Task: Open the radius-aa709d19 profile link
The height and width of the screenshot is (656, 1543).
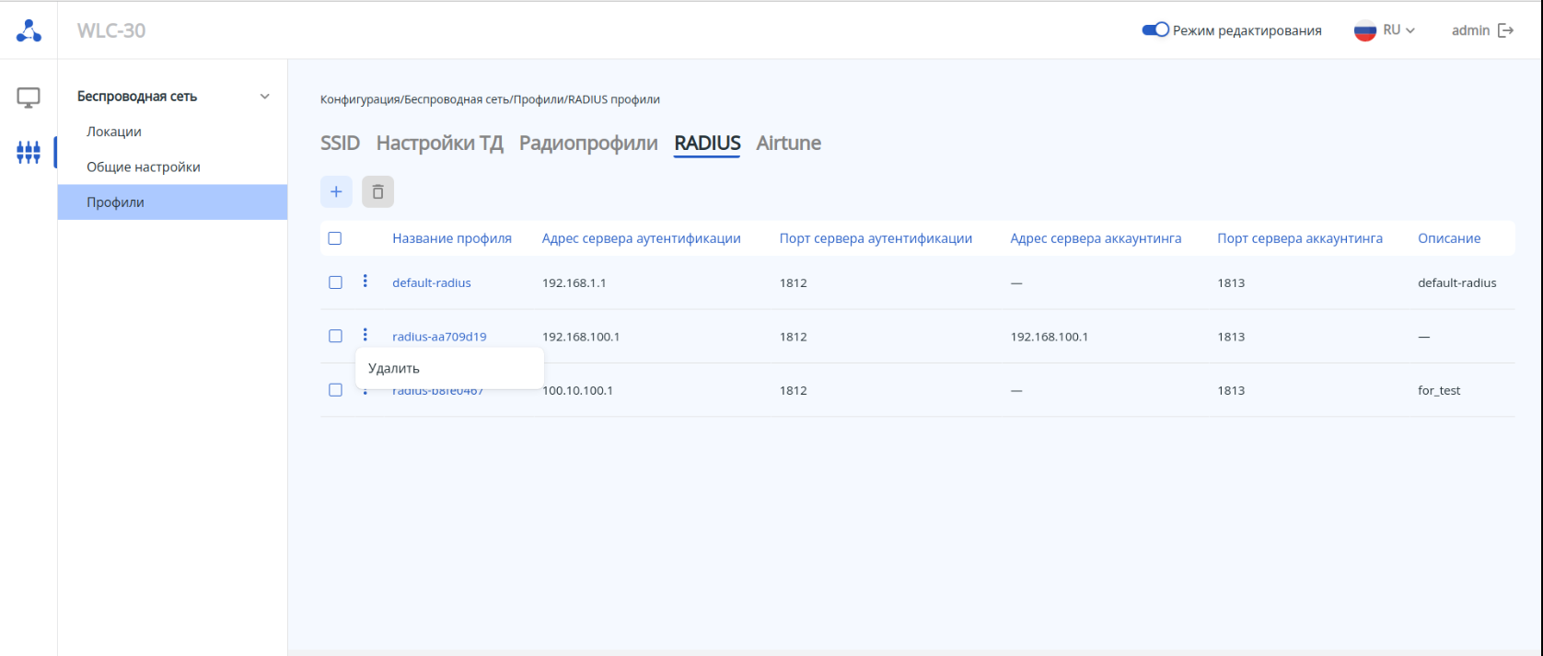Action: click(439, 337)
